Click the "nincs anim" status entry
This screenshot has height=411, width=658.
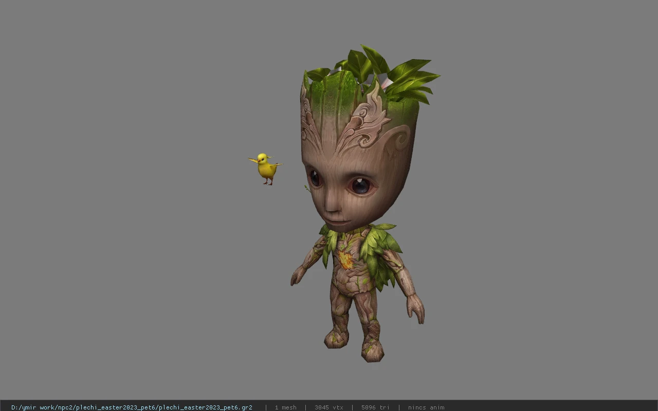pos(426,407)
